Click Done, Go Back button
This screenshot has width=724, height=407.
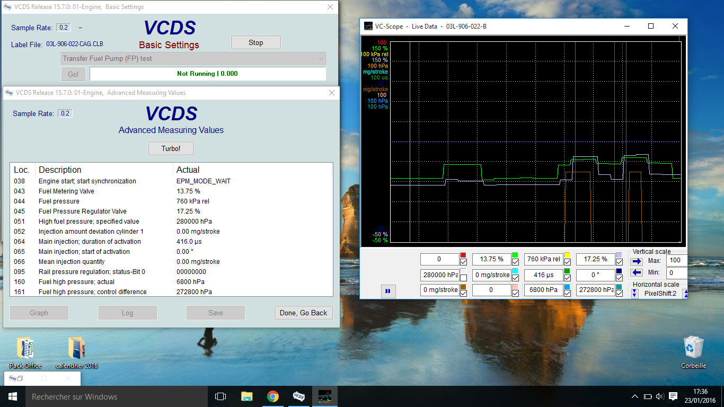304,313
